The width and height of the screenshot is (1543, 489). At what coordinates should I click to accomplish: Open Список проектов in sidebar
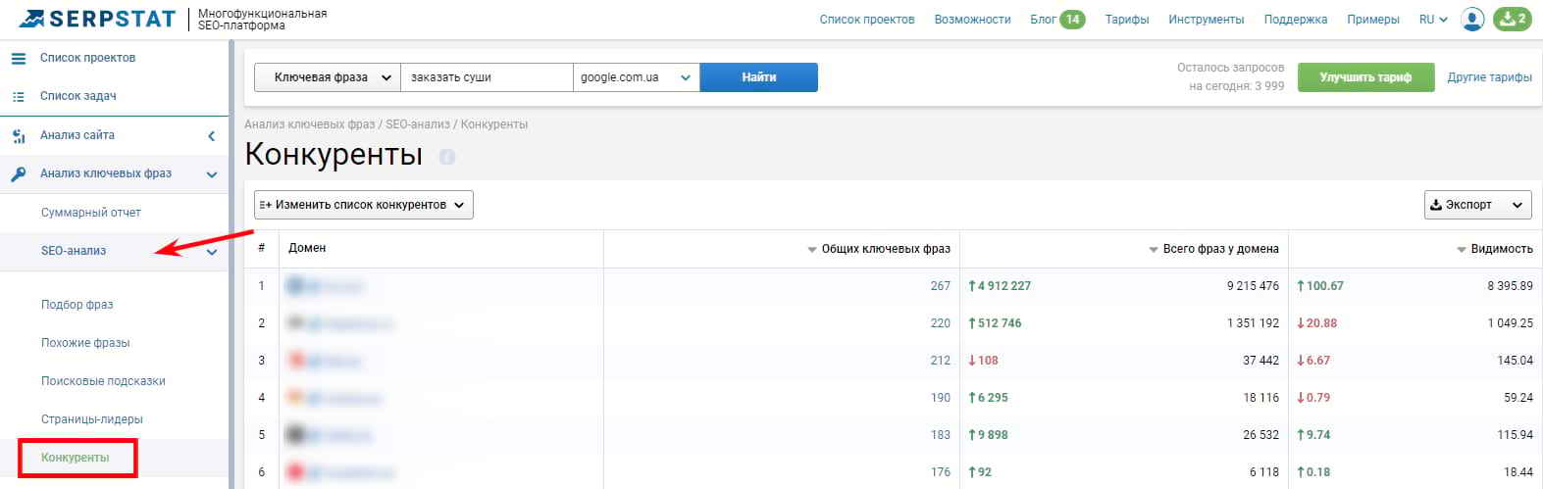coord(87,59)
